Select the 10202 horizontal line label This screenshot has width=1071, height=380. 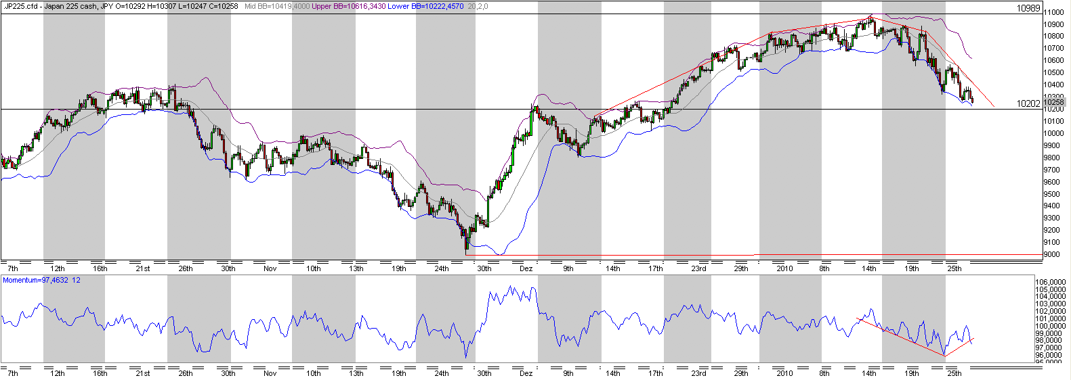pyautogui.click(x=1028, y=103)
